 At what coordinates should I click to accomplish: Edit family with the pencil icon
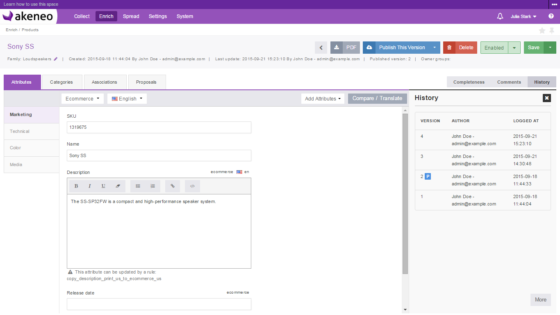(56, 59)
